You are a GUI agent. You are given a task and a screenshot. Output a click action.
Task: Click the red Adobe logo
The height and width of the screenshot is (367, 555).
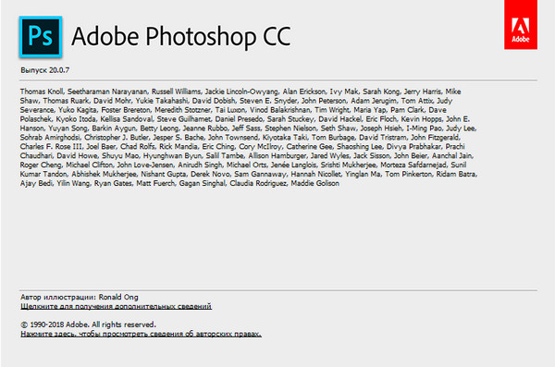point(521,25)
